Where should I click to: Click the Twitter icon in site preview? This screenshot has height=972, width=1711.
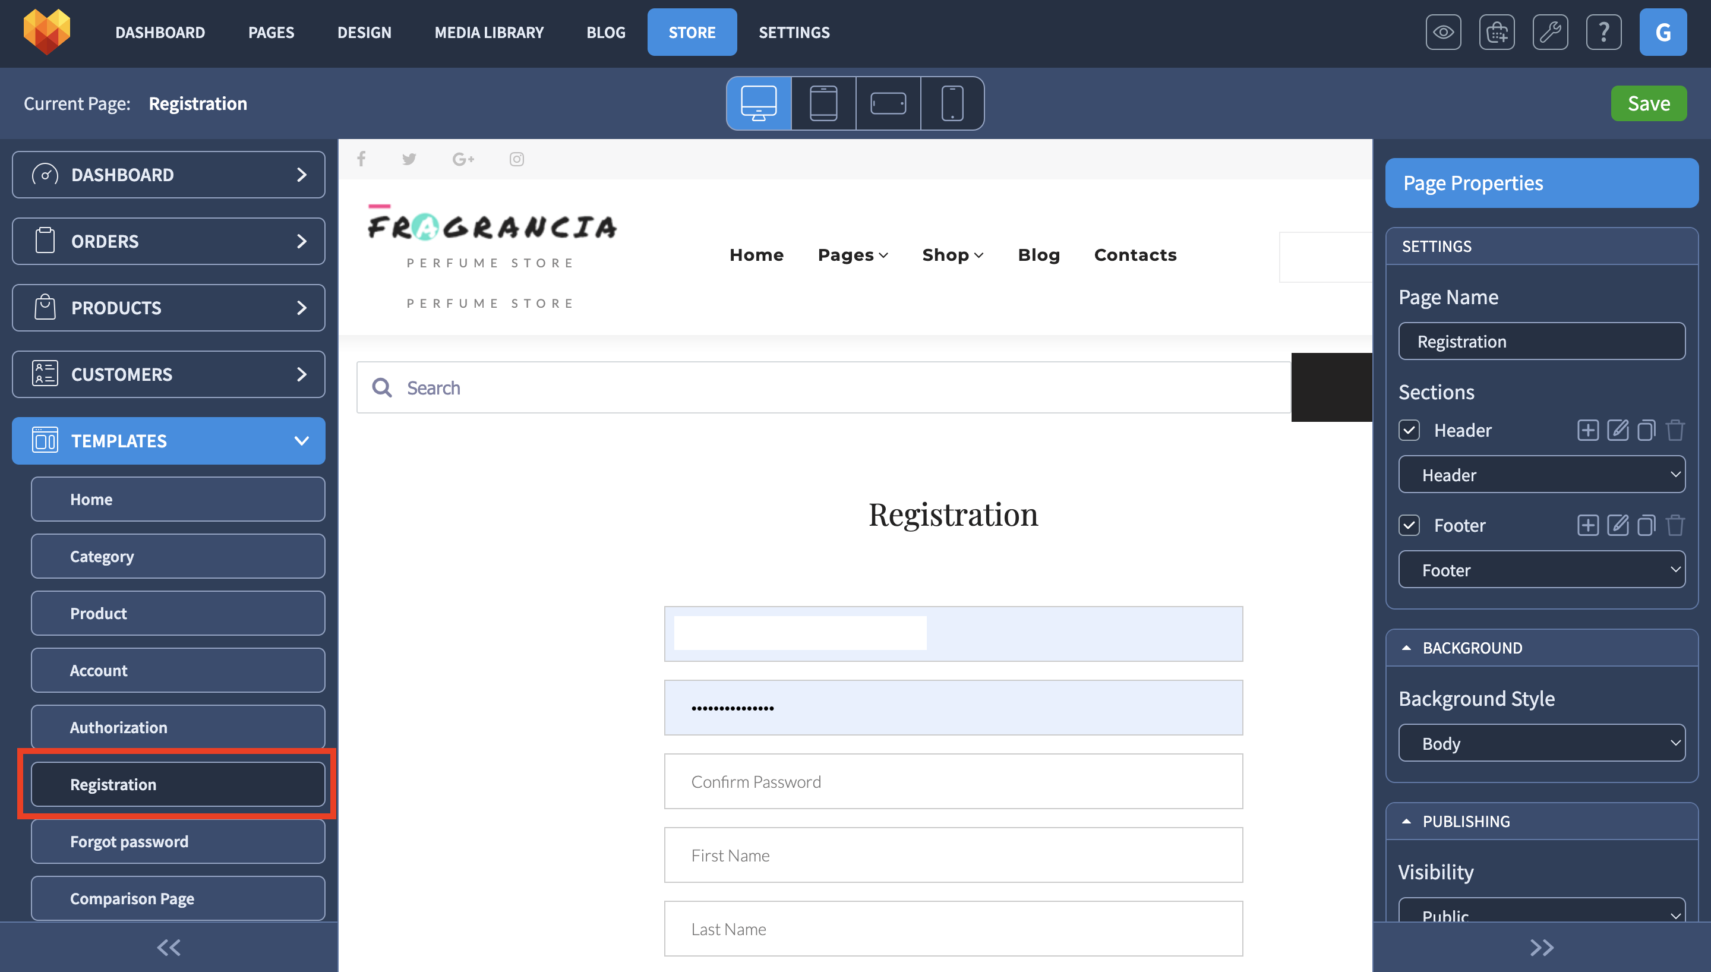pyautogui.click(x=409, y=159)
